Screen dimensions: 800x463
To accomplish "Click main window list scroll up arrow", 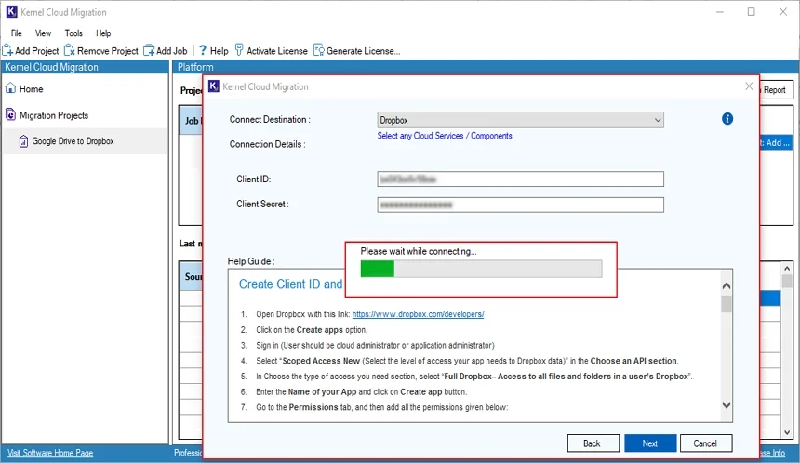I will click(787, 268).
